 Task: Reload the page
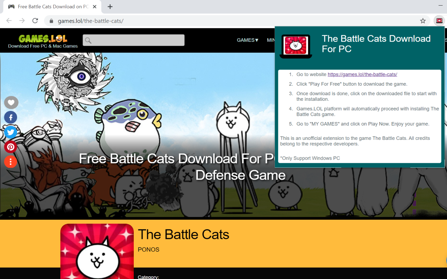coord(35,21)
